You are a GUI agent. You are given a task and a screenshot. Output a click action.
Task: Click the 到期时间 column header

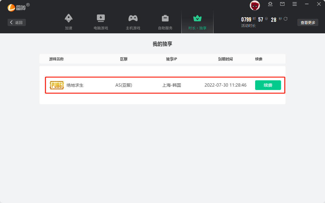point(225,59)
